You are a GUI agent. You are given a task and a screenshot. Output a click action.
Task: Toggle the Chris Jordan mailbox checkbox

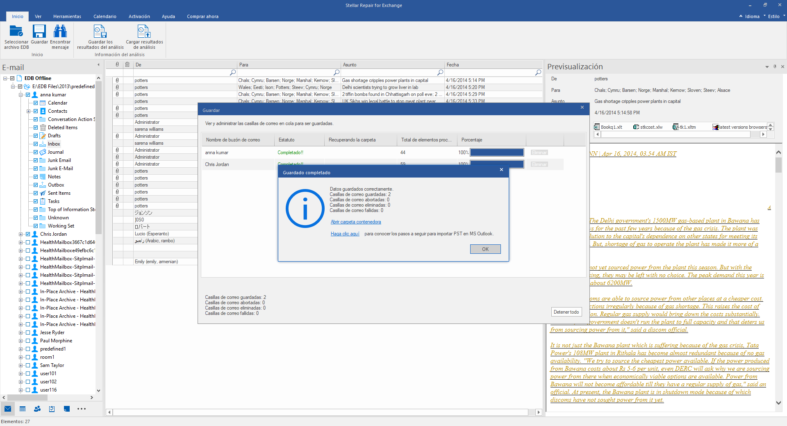click(28, 234)
